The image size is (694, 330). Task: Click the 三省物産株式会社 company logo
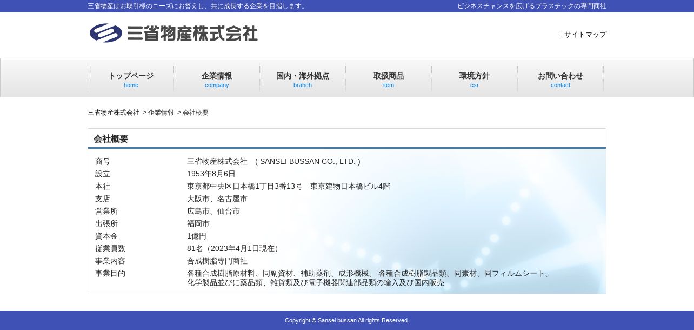coord(173,33)
